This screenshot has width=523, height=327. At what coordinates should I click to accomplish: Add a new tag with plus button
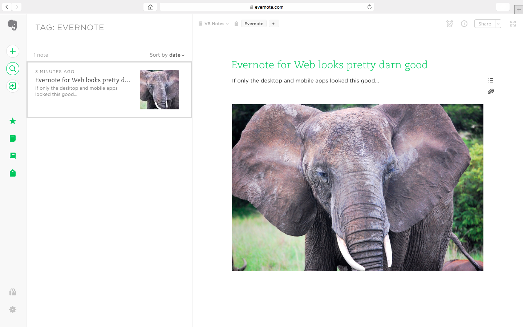point(274,24)
